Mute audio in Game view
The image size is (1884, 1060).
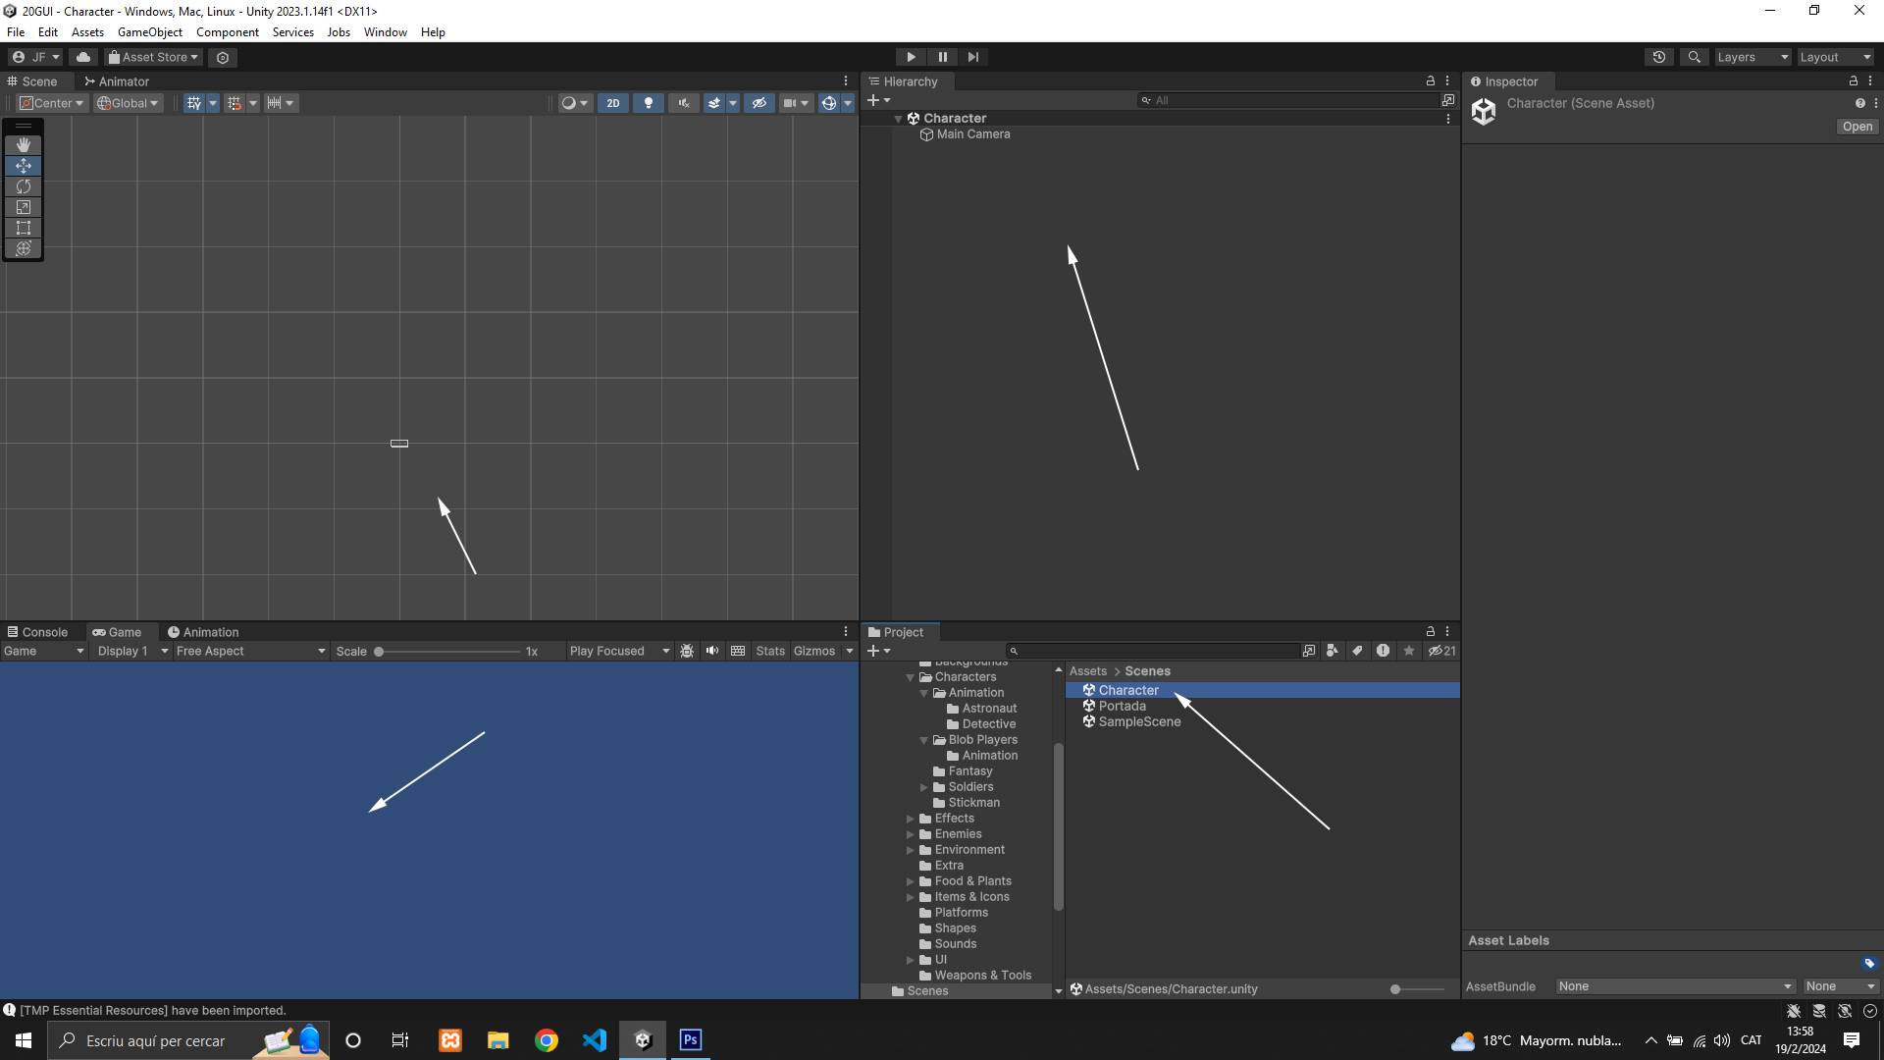pyautogui.click(x=712, y=651)
